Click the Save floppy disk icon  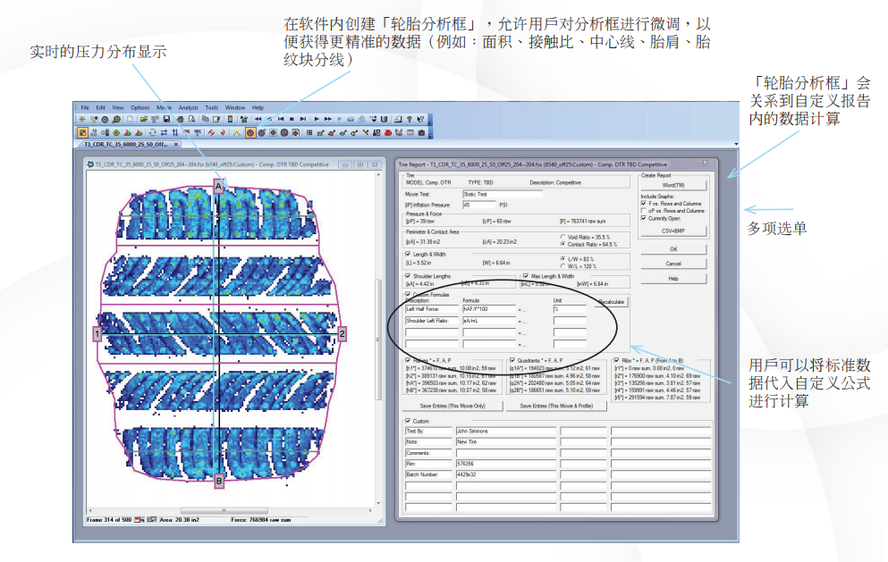point(166,119)
